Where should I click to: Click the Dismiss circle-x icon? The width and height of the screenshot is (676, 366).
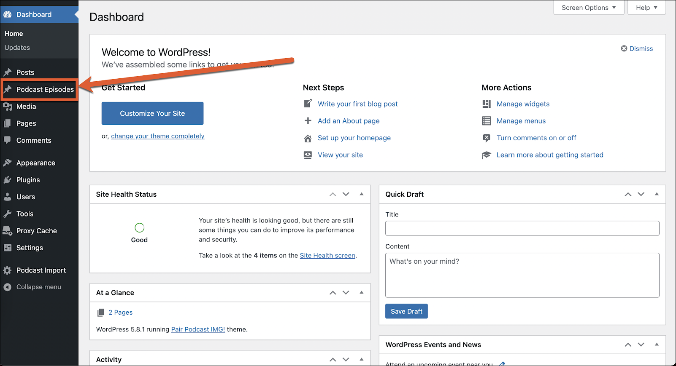[x=624, y=48]
